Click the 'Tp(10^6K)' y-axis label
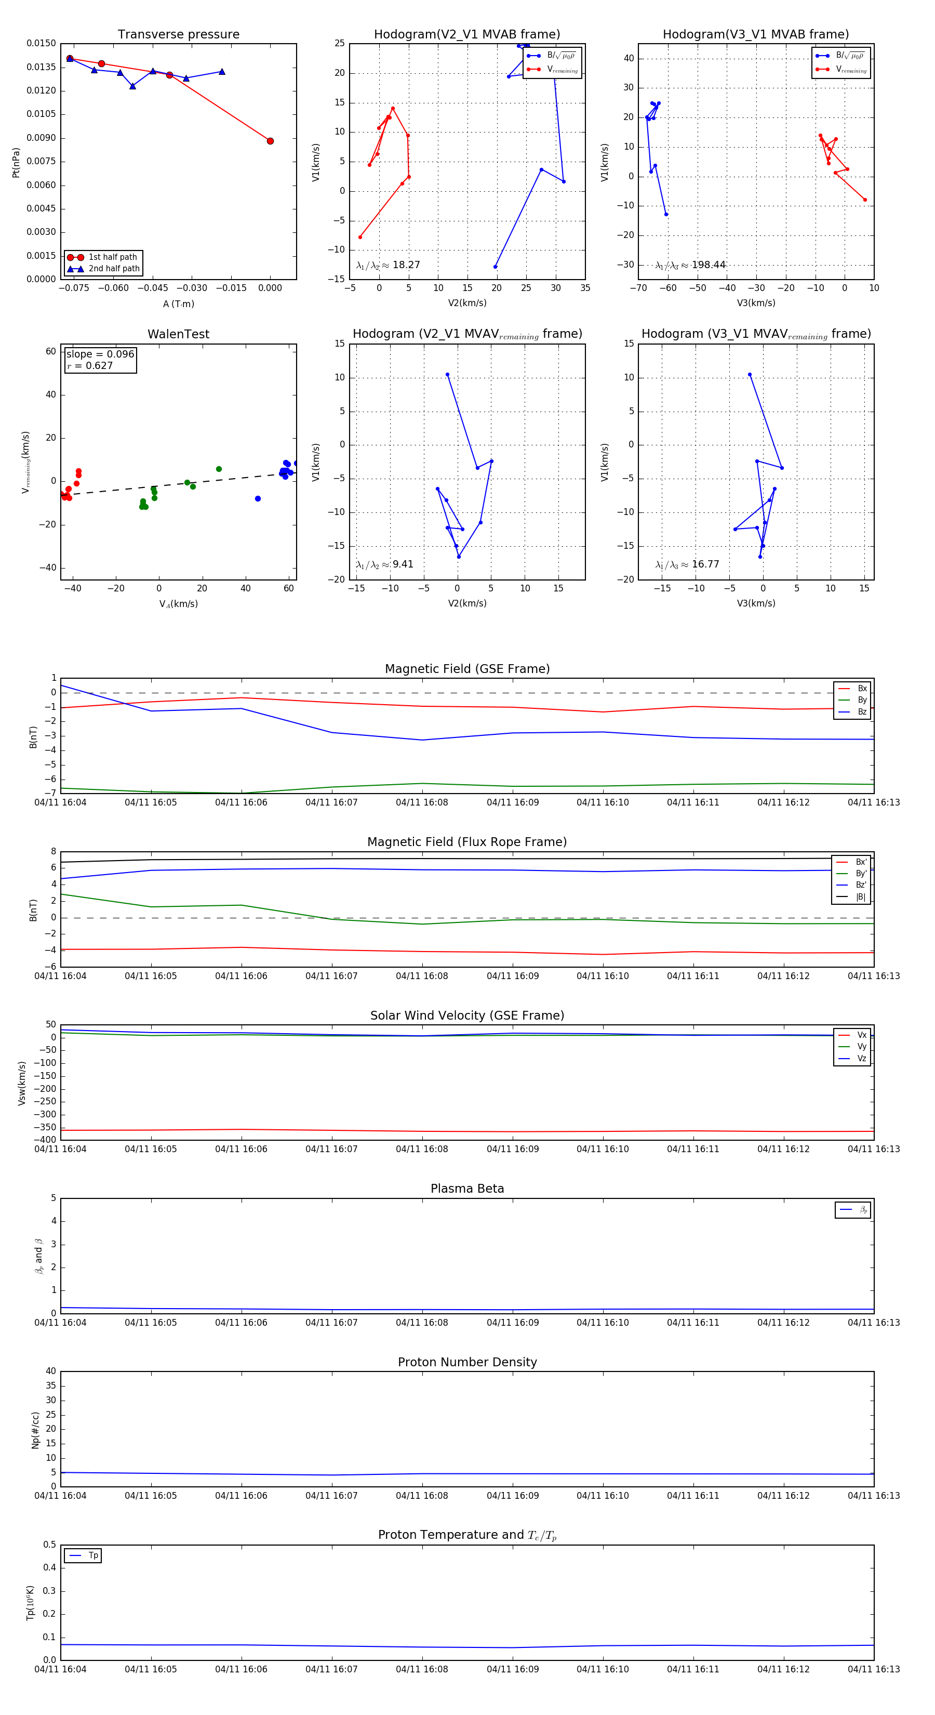This screenshot has width=935, height=1715. pos(30,1603)
